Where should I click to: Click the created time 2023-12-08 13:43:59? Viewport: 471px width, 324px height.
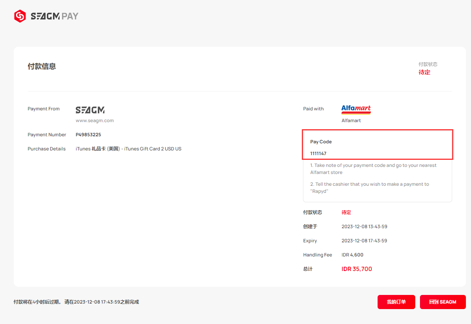364,227
